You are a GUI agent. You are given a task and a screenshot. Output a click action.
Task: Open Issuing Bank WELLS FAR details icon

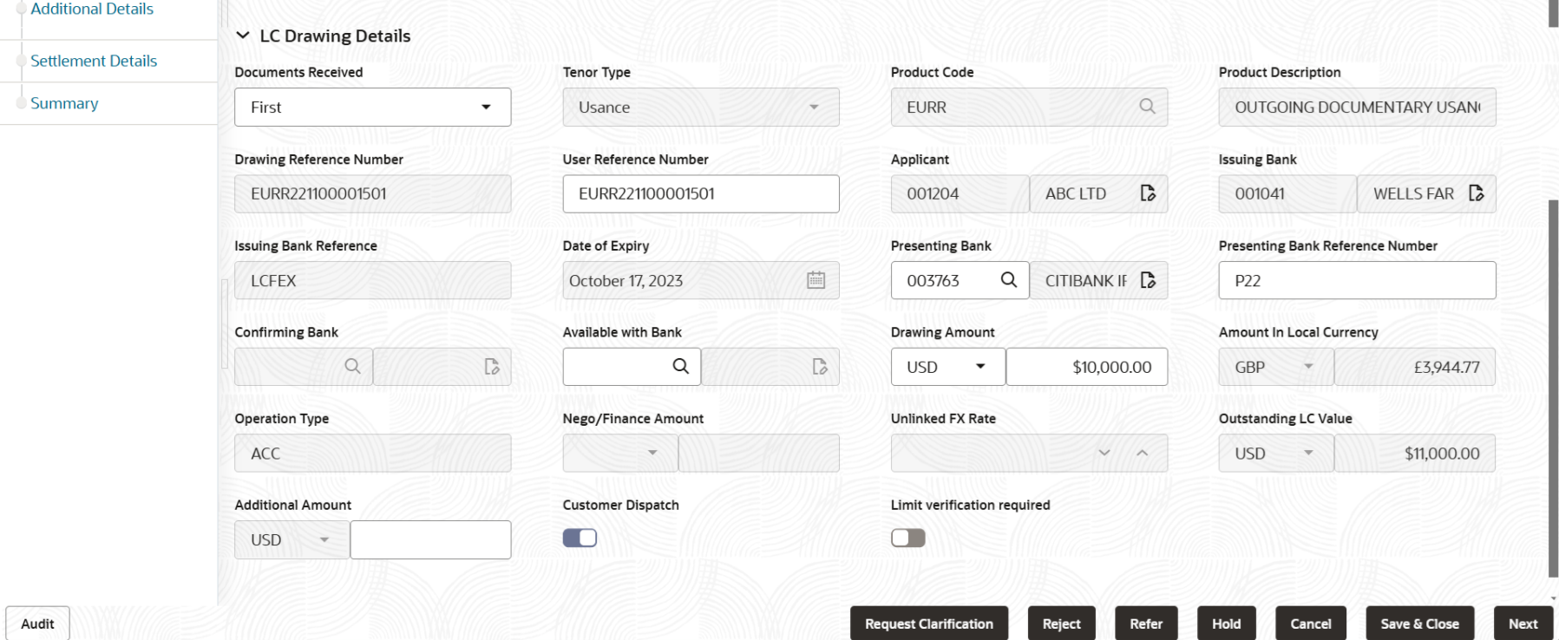pos(1476,193)
